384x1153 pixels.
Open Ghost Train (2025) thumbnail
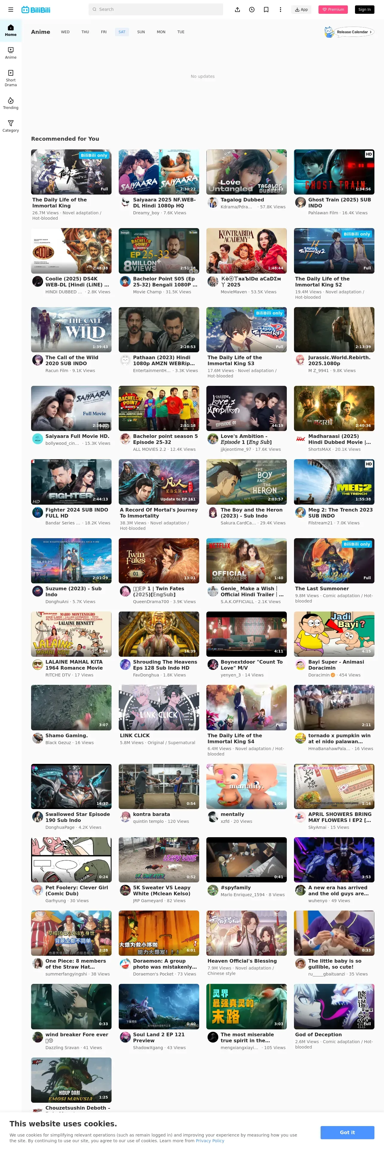click(x=334, y=172)
